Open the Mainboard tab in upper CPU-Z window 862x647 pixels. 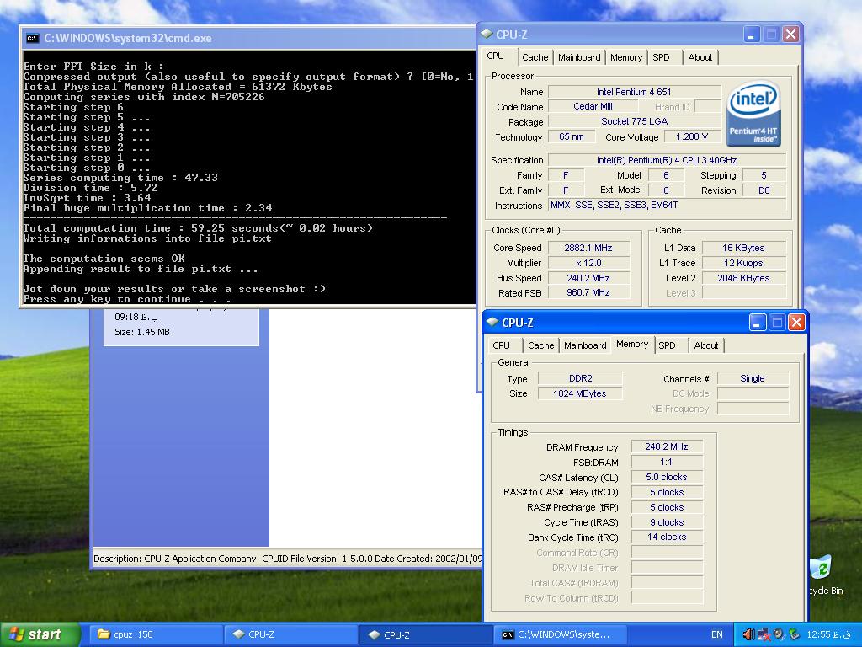579,57
